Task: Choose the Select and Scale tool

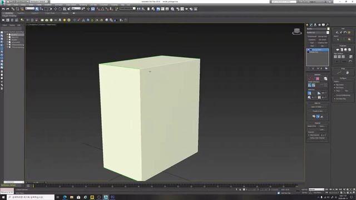Action: pos(65,9)
